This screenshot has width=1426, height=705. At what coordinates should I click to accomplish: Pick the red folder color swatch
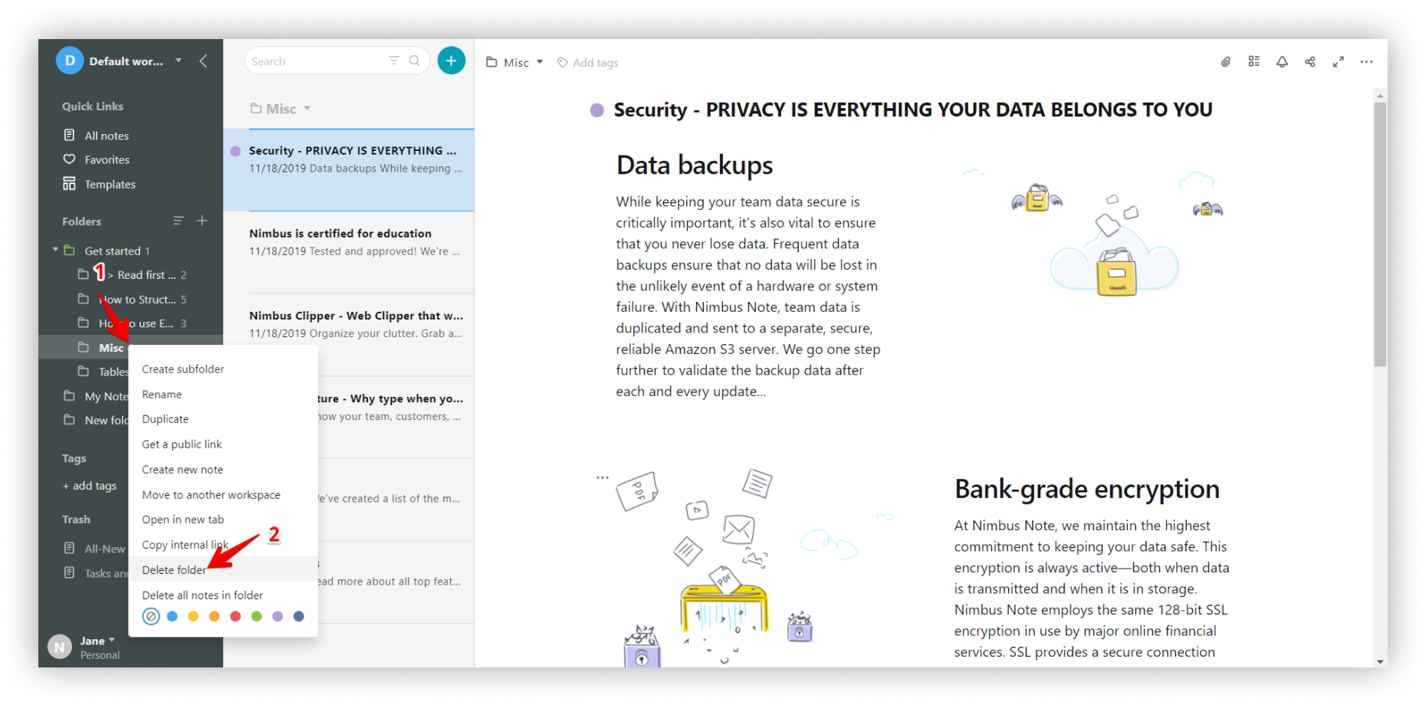coord(235,616)
